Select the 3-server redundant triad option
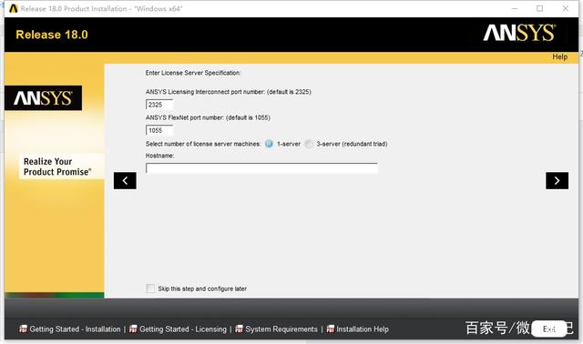The height and width of the screenshot is (344, 583). coord(309,144)
